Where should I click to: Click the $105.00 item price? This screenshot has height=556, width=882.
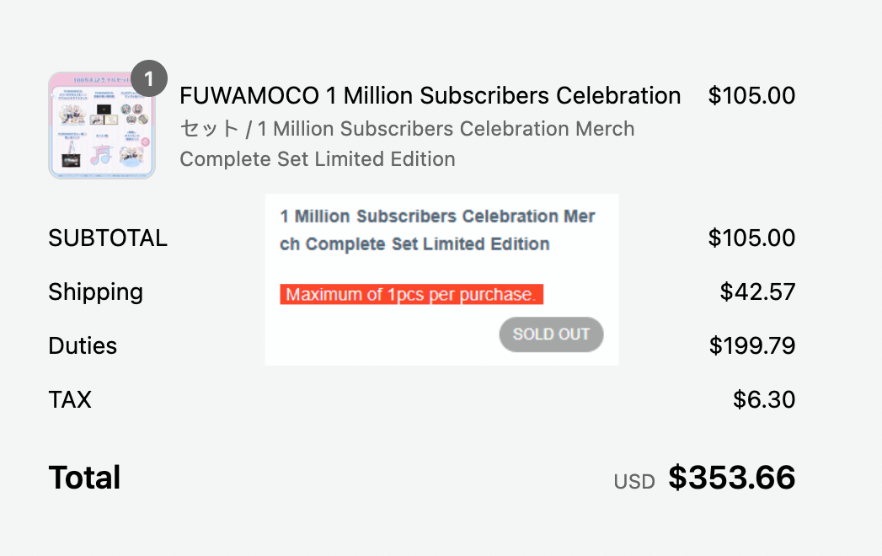click(751, 96)
